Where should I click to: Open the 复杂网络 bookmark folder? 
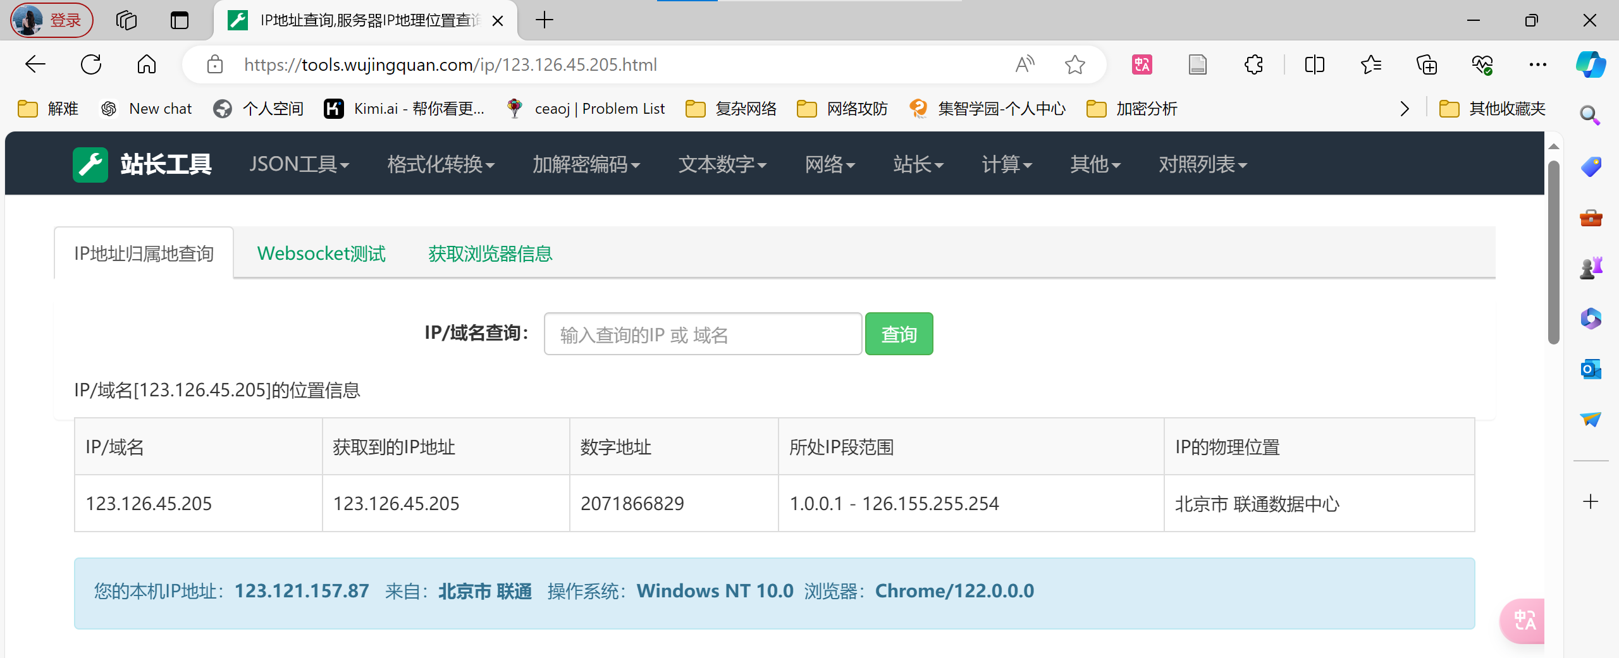point(731,109)
